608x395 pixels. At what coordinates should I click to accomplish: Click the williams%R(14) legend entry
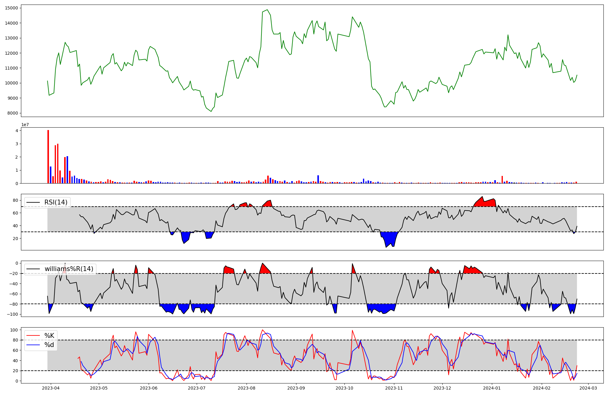(x=69, y=269)
